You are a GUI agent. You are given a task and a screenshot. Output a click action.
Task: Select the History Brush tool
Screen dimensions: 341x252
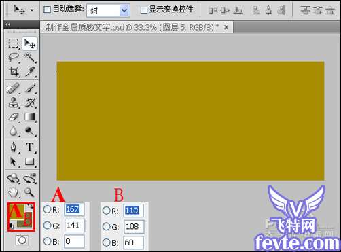pos(30,103)
